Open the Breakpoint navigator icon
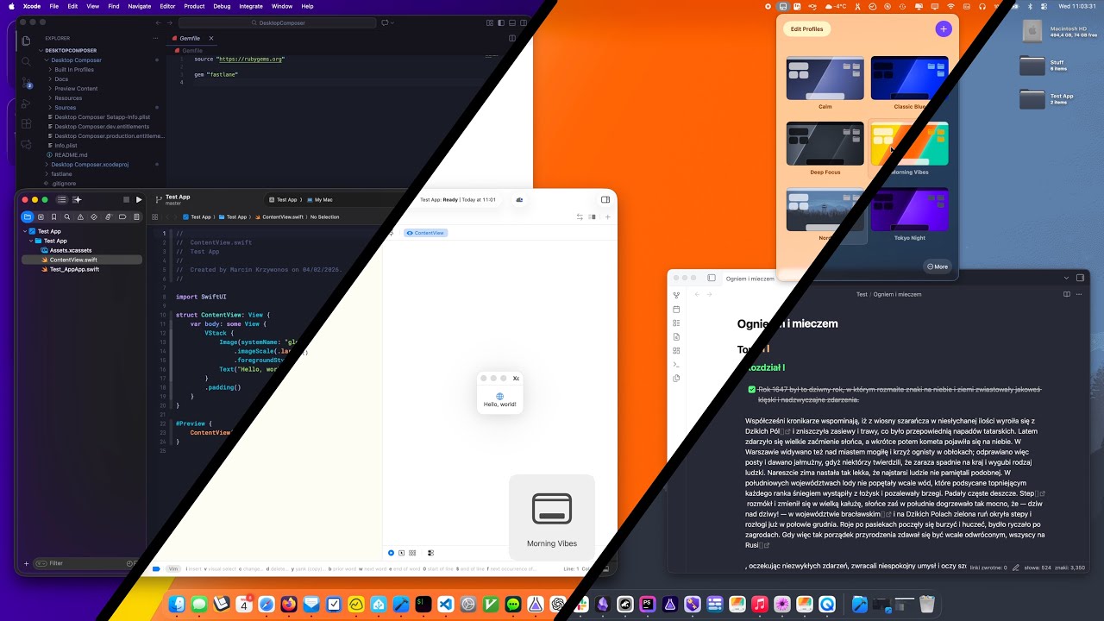Screen dimensions: 1104x621 point(122,217)
